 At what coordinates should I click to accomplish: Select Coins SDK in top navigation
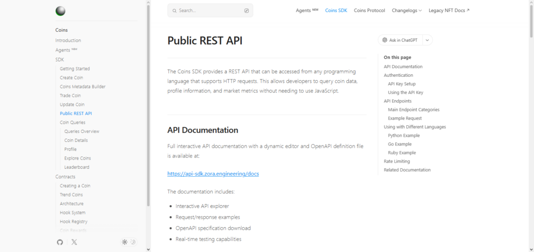336,10
